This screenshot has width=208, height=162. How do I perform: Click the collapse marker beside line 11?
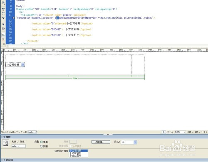tap(14, 18)
